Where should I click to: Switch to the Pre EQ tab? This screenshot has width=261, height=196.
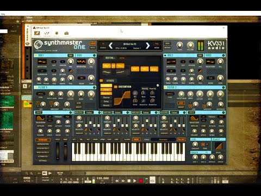145,89
